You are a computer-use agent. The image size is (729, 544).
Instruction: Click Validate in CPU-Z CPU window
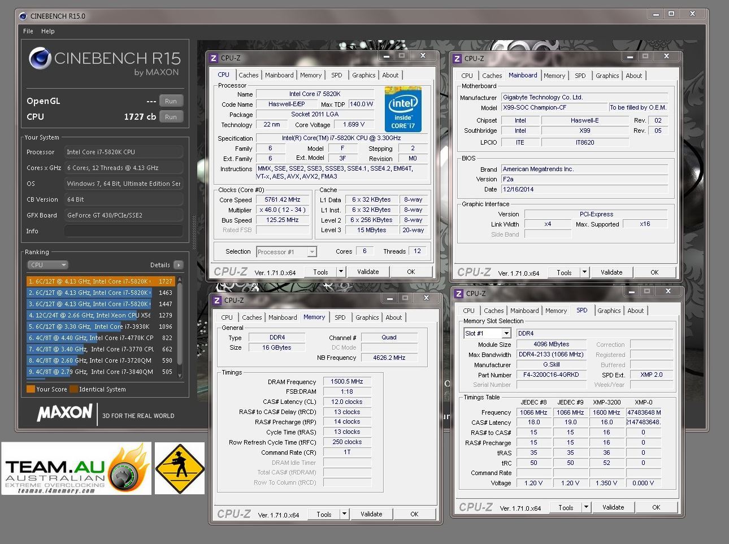[368, 272]
